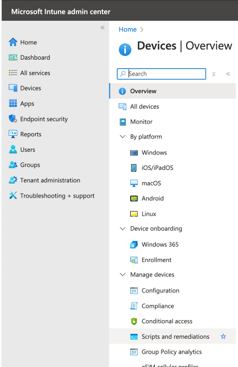Click the Endpoint security shield icon
Screen dimensions: 238x367
(13, 119)
